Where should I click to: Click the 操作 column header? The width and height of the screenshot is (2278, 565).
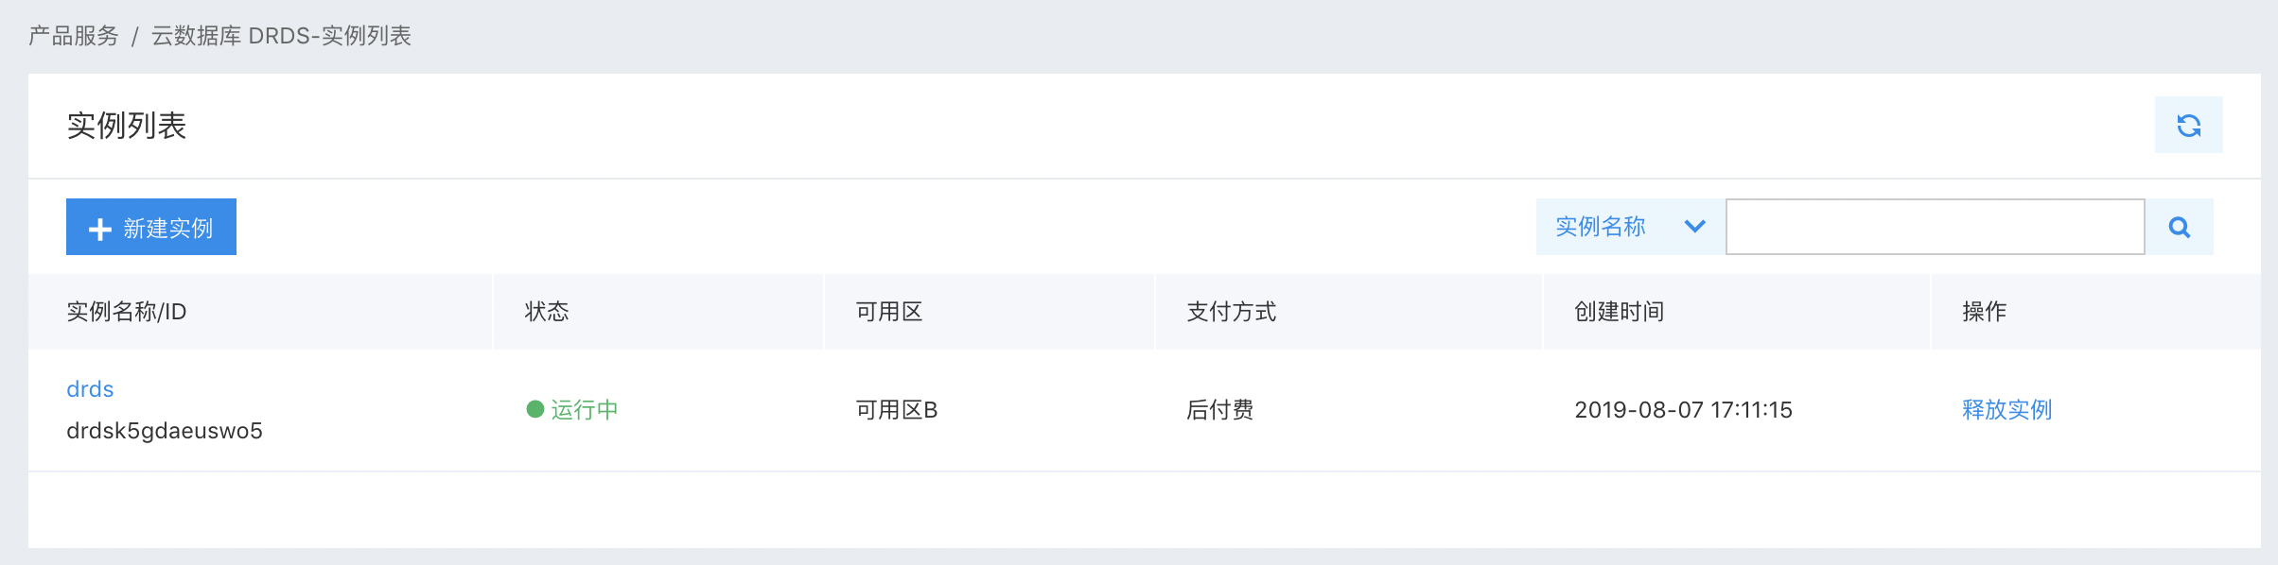click(x=1985, y=312)
